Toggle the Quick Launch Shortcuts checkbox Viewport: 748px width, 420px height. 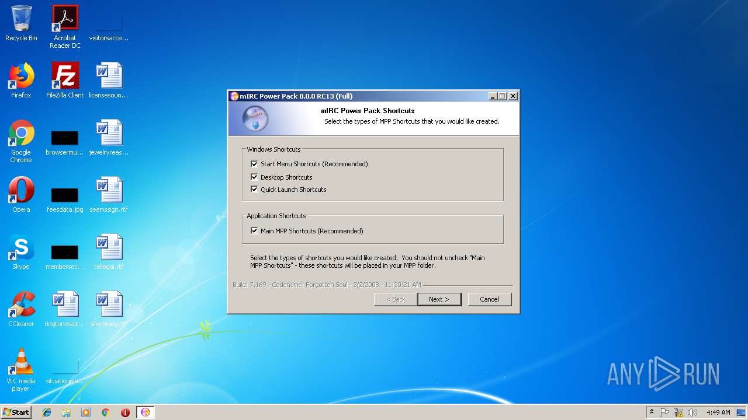254,189
